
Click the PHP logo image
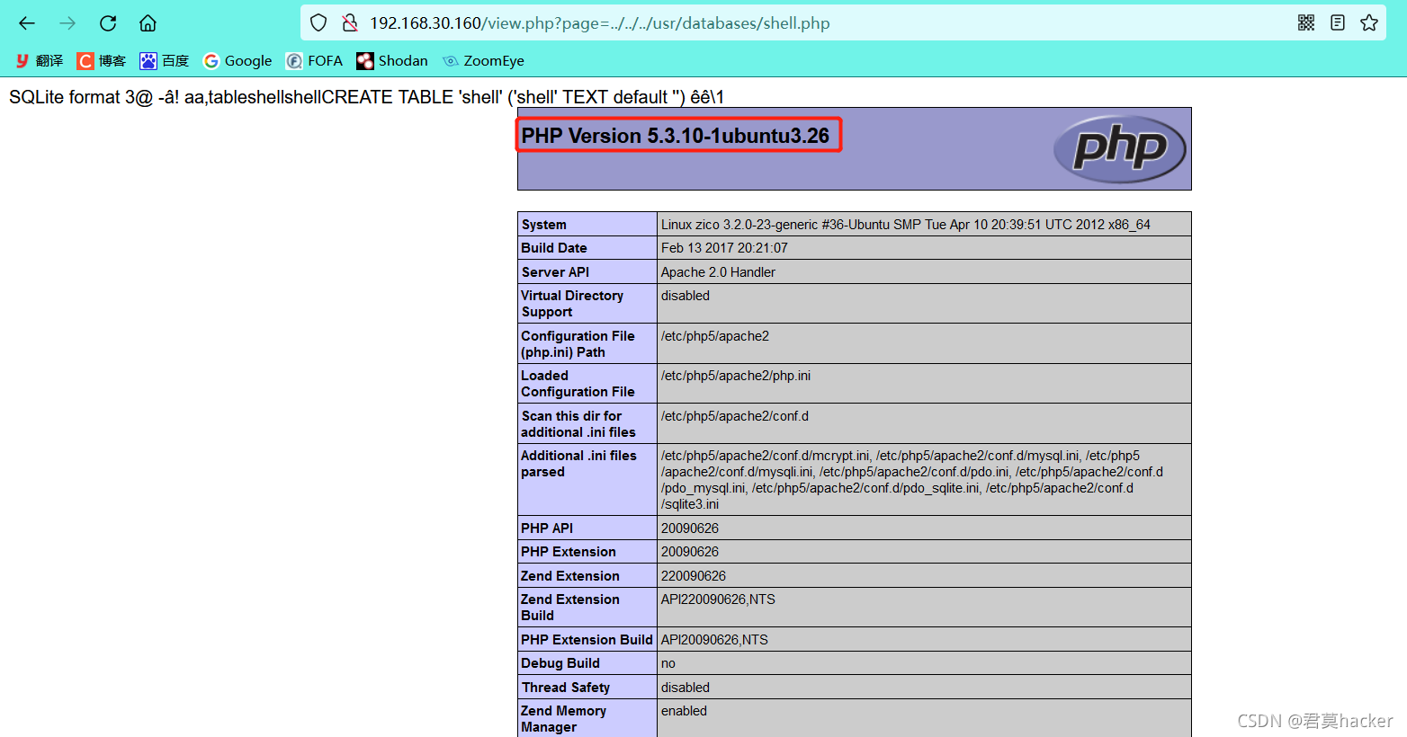click(x=1119, y=149)
